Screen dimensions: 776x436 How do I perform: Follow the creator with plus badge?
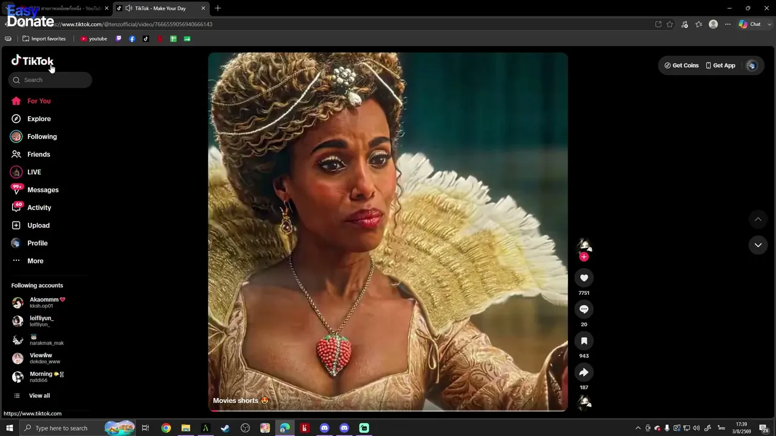(584, 257)
